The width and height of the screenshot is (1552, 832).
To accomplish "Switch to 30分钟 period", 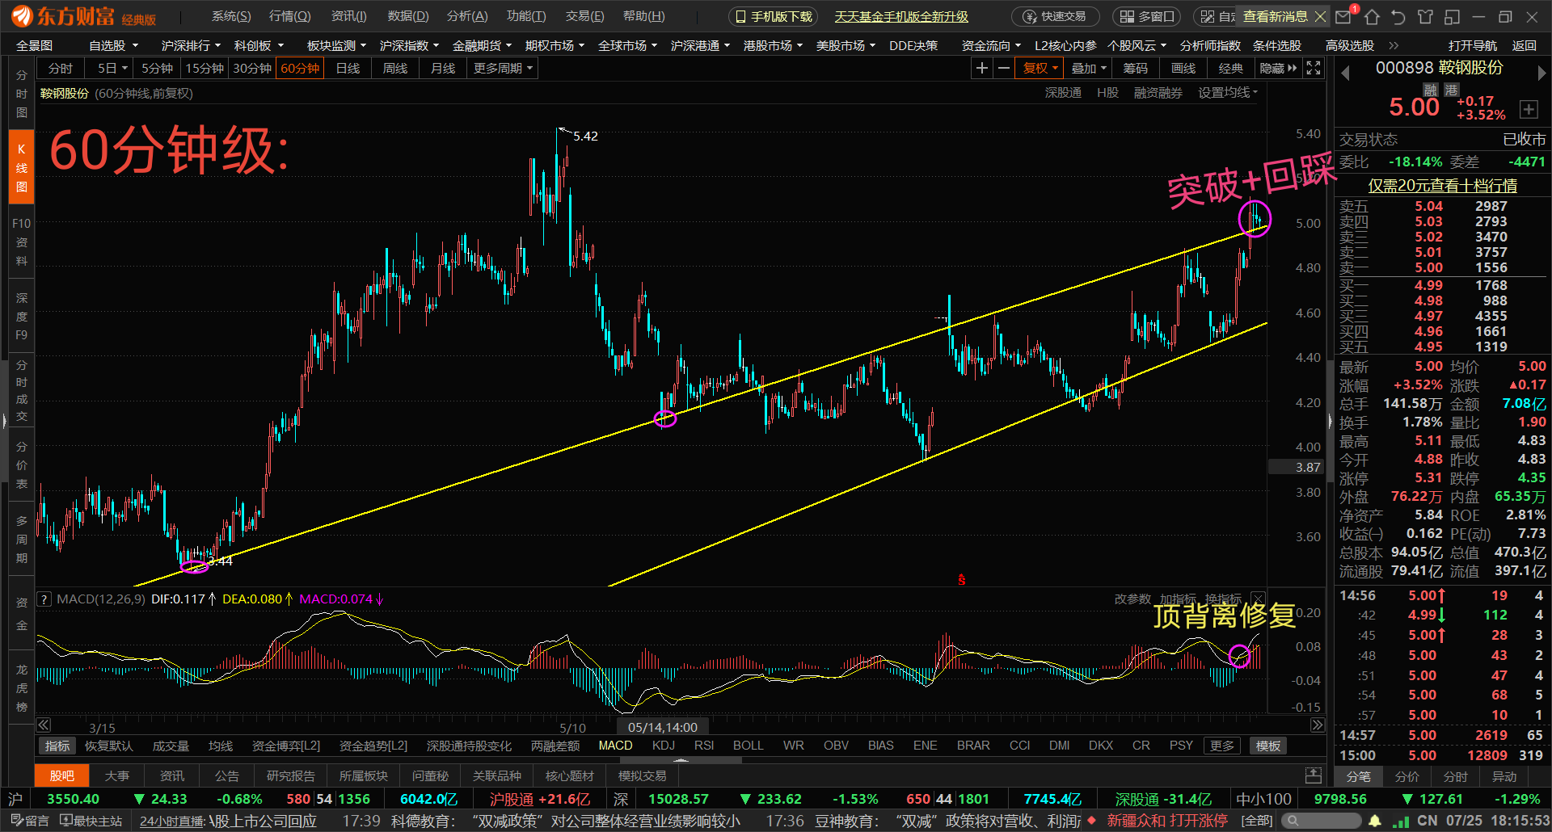I will (252, 69).
